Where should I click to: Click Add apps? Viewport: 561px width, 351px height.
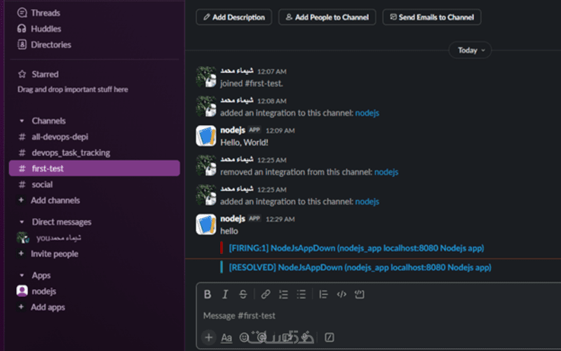pos(48,307)
